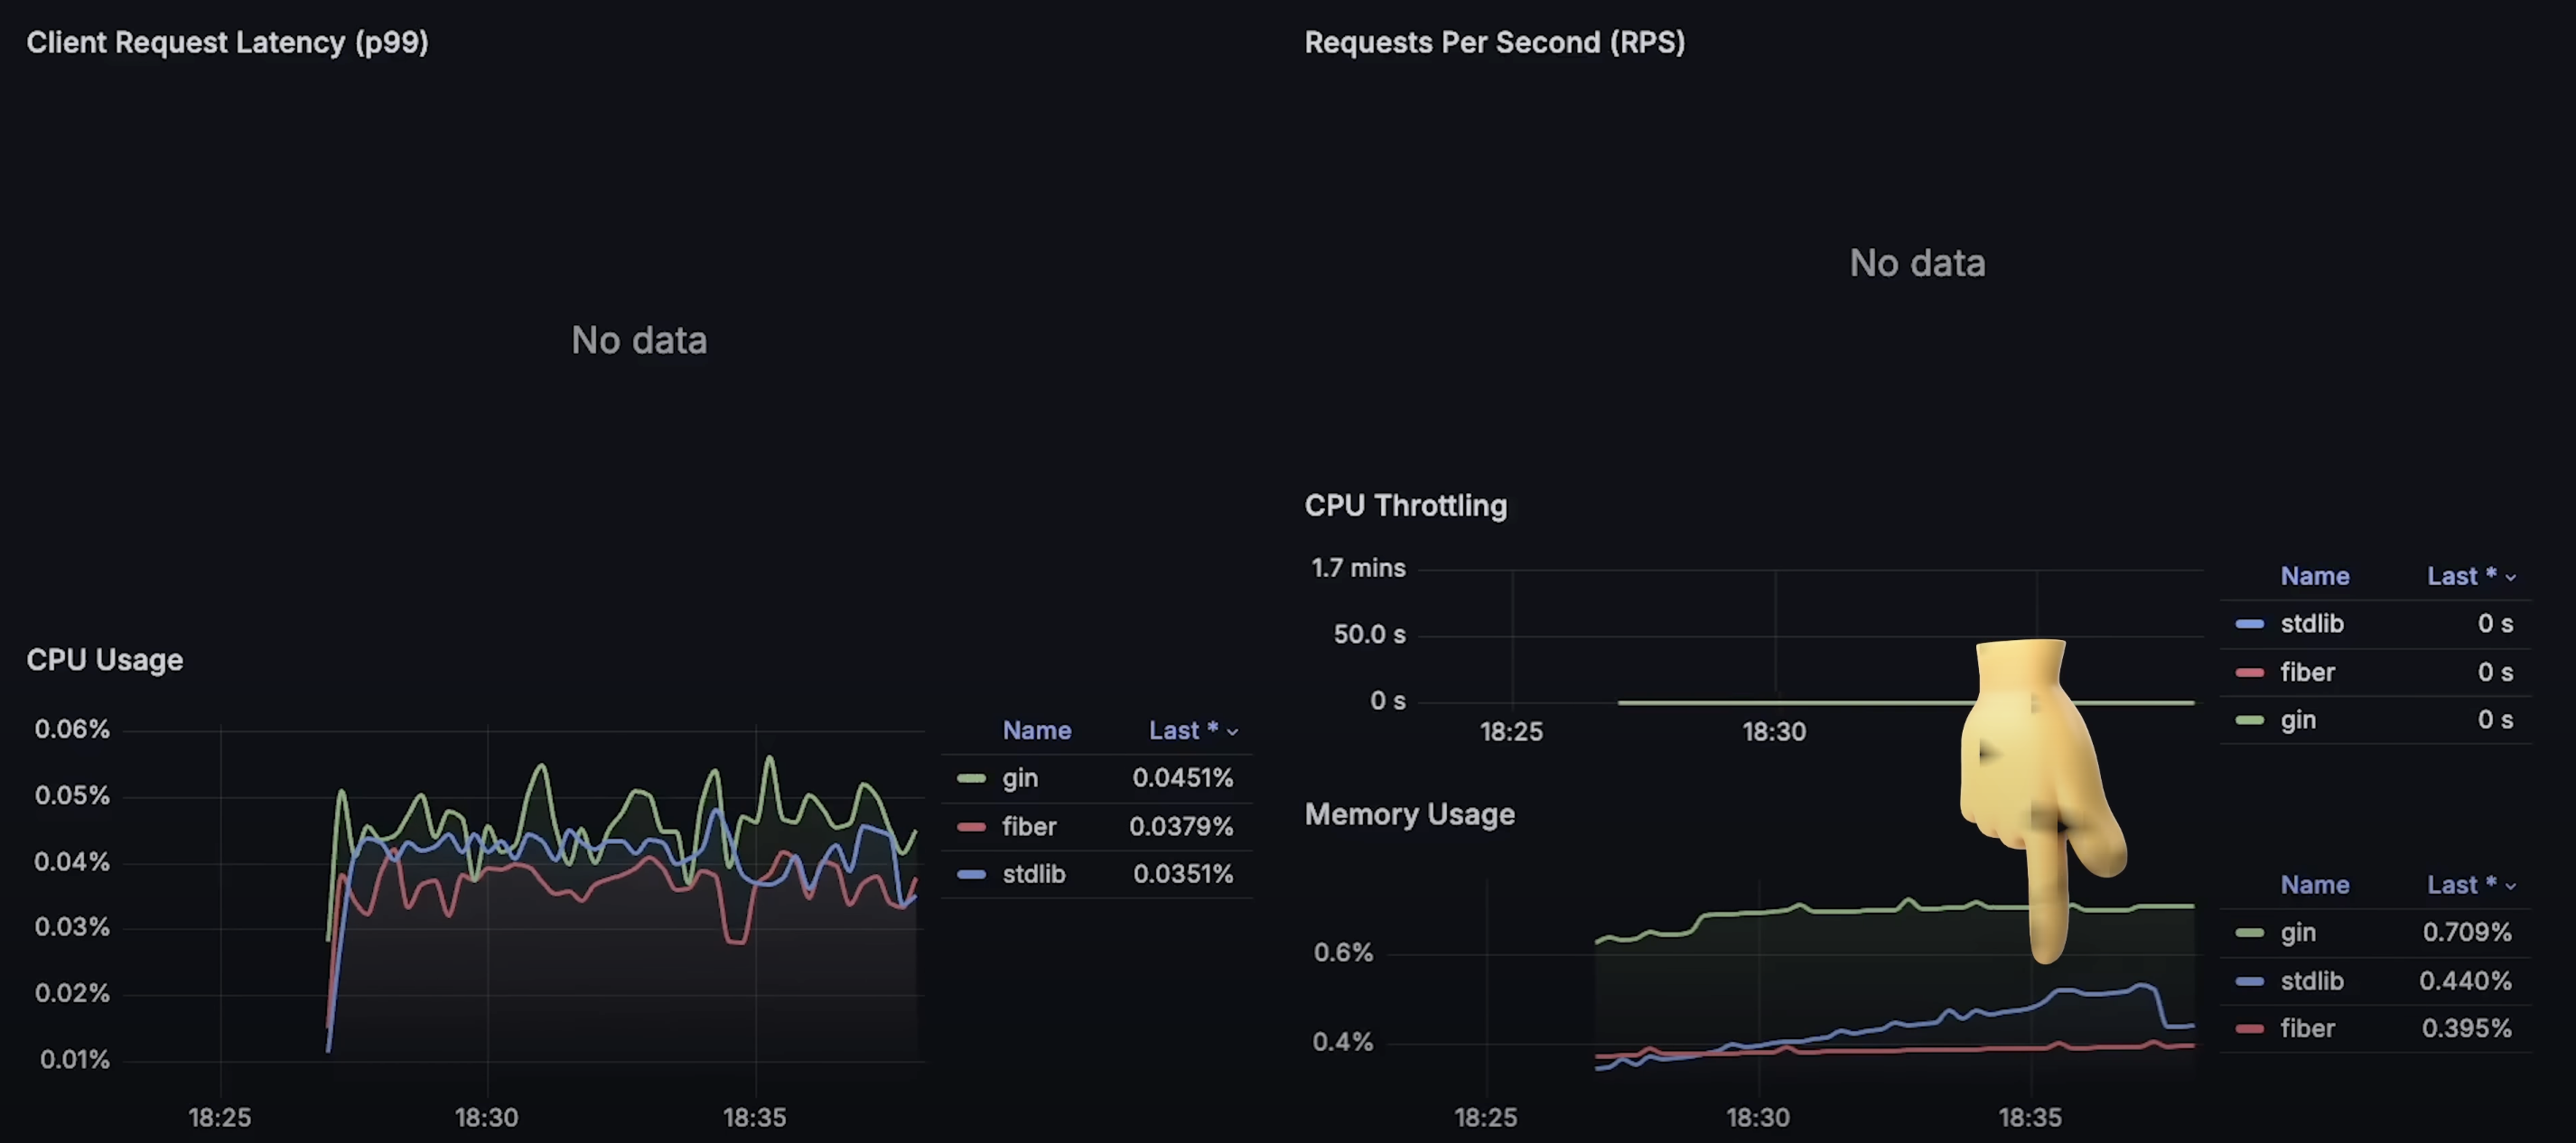Click fiber color swatch in CPU Usage legend
Image resolution: width=2576 pixels, height=1143 pixels.
click(x=970, y=826)
